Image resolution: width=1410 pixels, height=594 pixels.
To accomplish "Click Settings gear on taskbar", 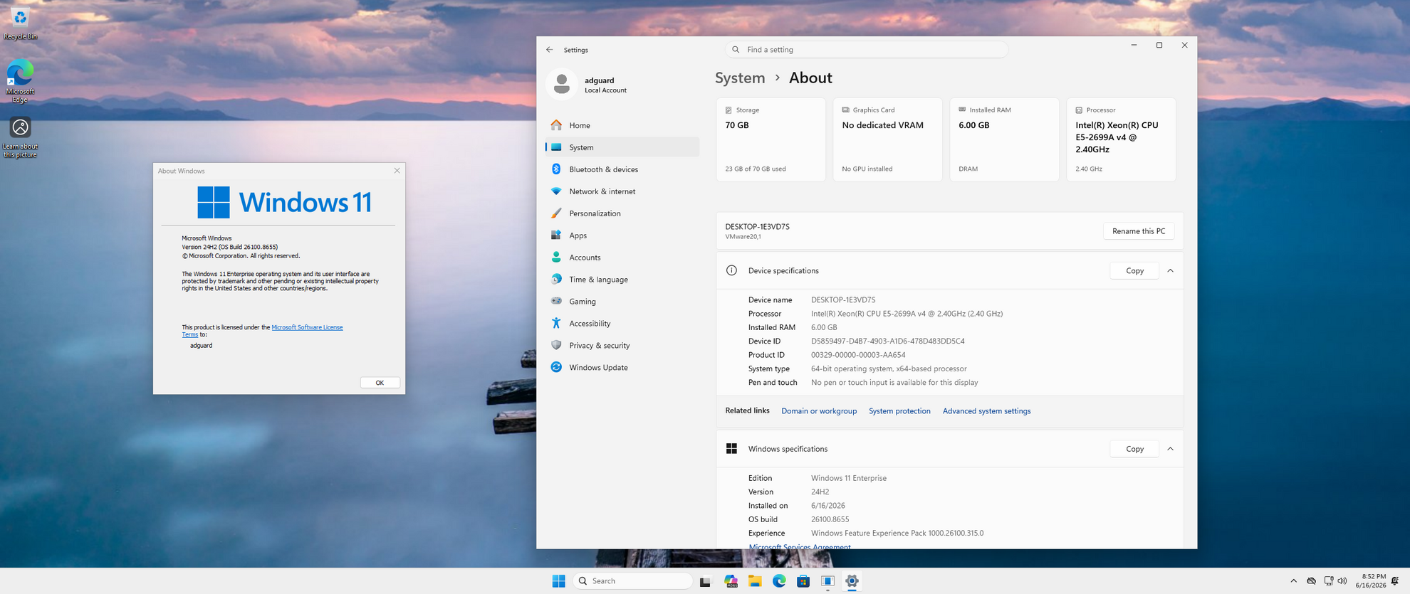I will [x=852, y=581].
